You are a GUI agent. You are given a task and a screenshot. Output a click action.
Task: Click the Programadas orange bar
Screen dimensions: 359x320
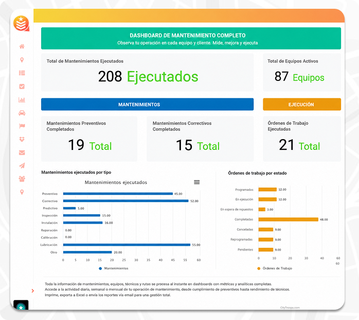click(x=267, y=189)
